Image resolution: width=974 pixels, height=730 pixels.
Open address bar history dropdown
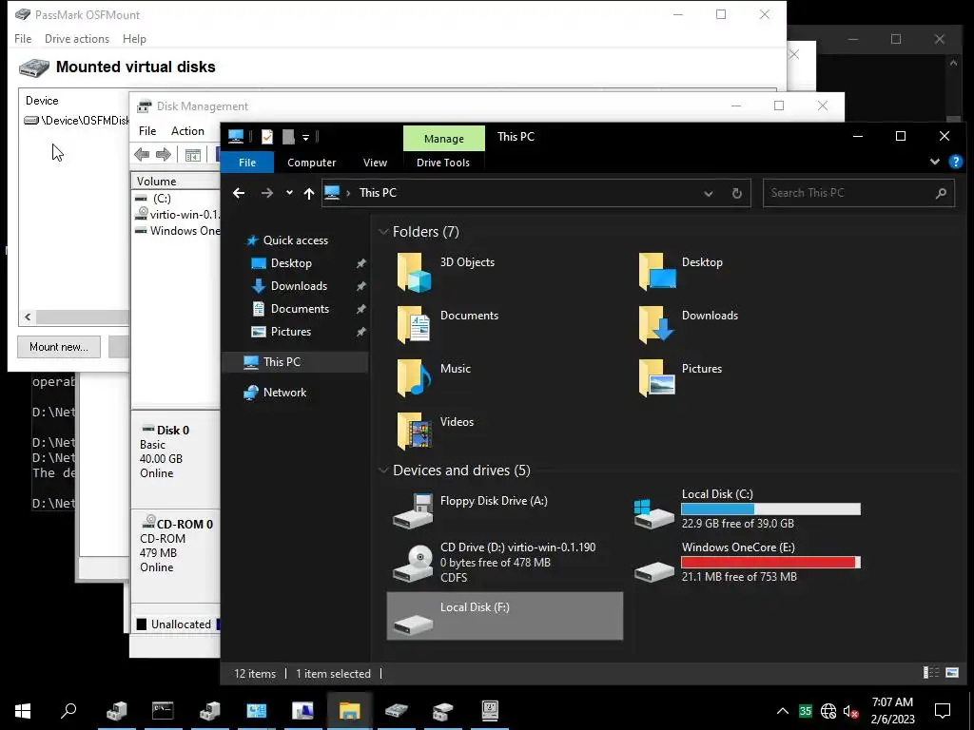click(x=708, y=193)
